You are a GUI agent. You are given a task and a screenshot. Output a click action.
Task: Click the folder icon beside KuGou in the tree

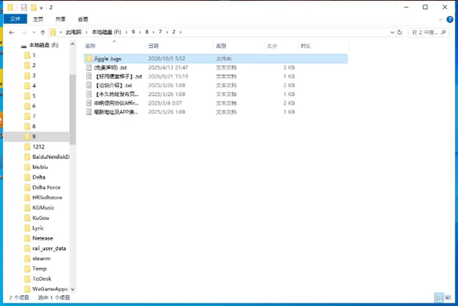(x=27, y=218)
